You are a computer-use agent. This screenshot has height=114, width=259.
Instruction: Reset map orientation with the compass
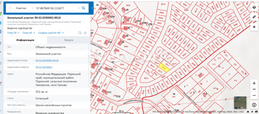click(x=254, y=105)
